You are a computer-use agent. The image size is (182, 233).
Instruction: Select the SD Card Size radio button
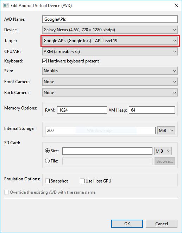coord(47,151)
